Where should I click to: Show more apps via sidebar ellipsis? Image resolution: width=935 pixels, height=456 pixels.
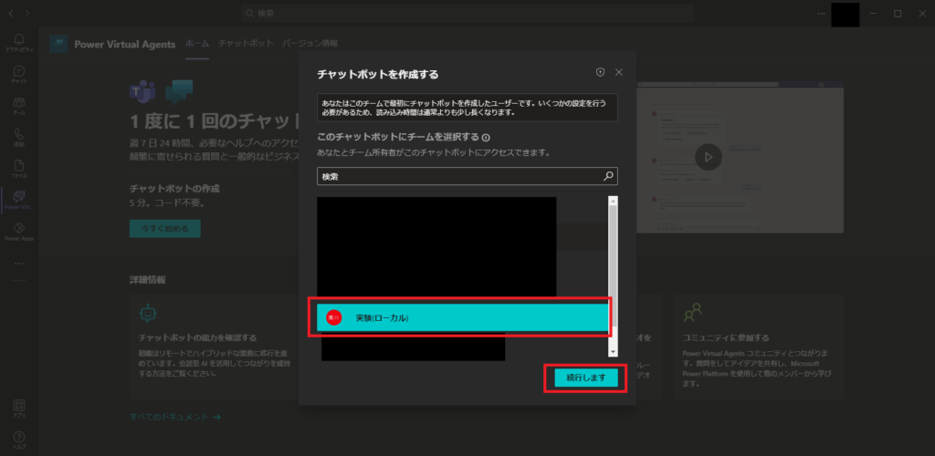click(18, 264)
